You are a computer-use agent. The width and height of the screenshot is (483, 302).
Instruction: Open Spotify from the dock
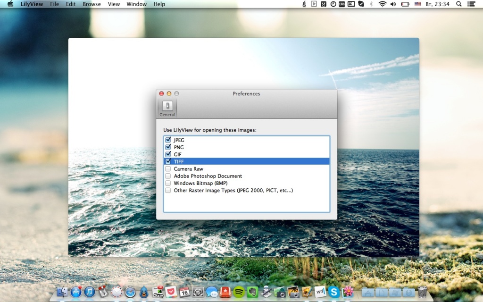[239, 292]
